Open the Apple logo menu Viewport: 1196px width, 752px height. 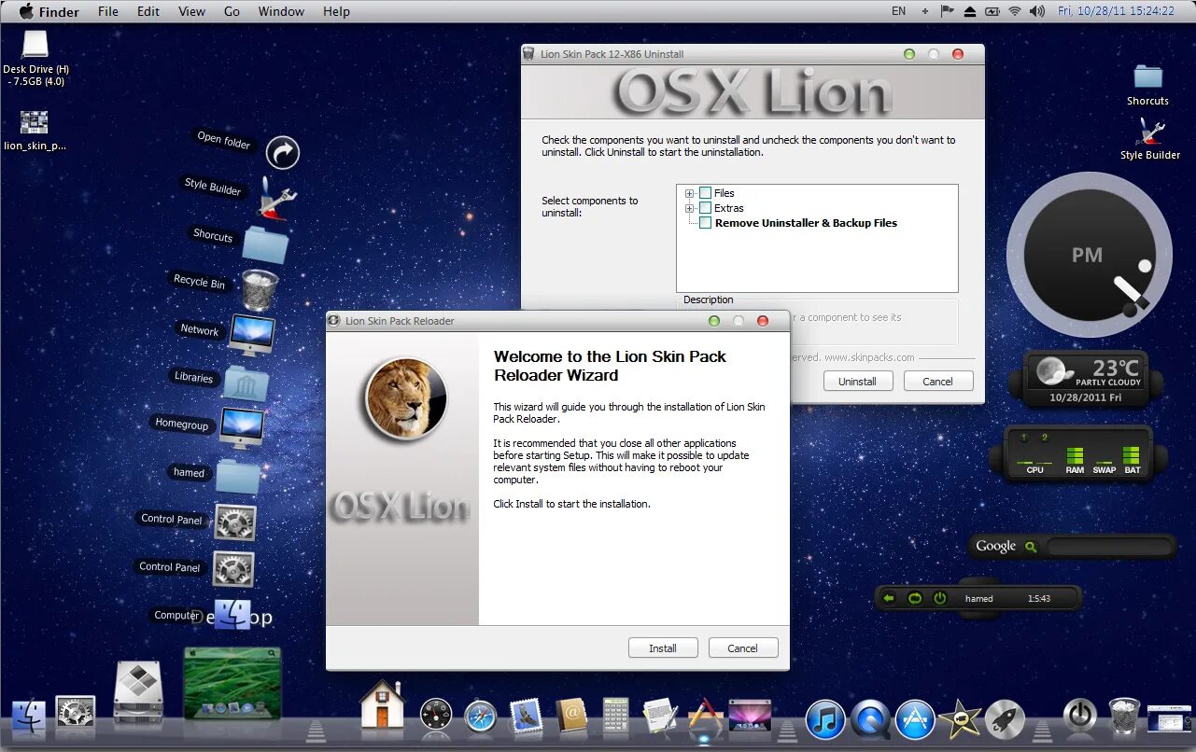(x=25, y=11)
